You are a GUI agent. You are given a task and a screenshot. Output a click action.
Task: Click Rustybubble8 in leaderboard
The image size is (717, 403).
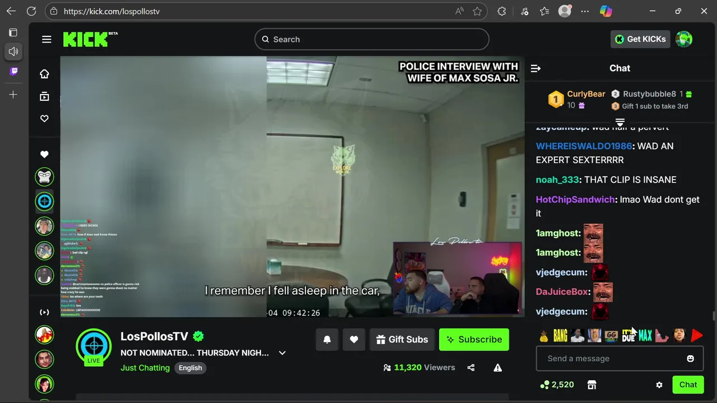(649, 94)
